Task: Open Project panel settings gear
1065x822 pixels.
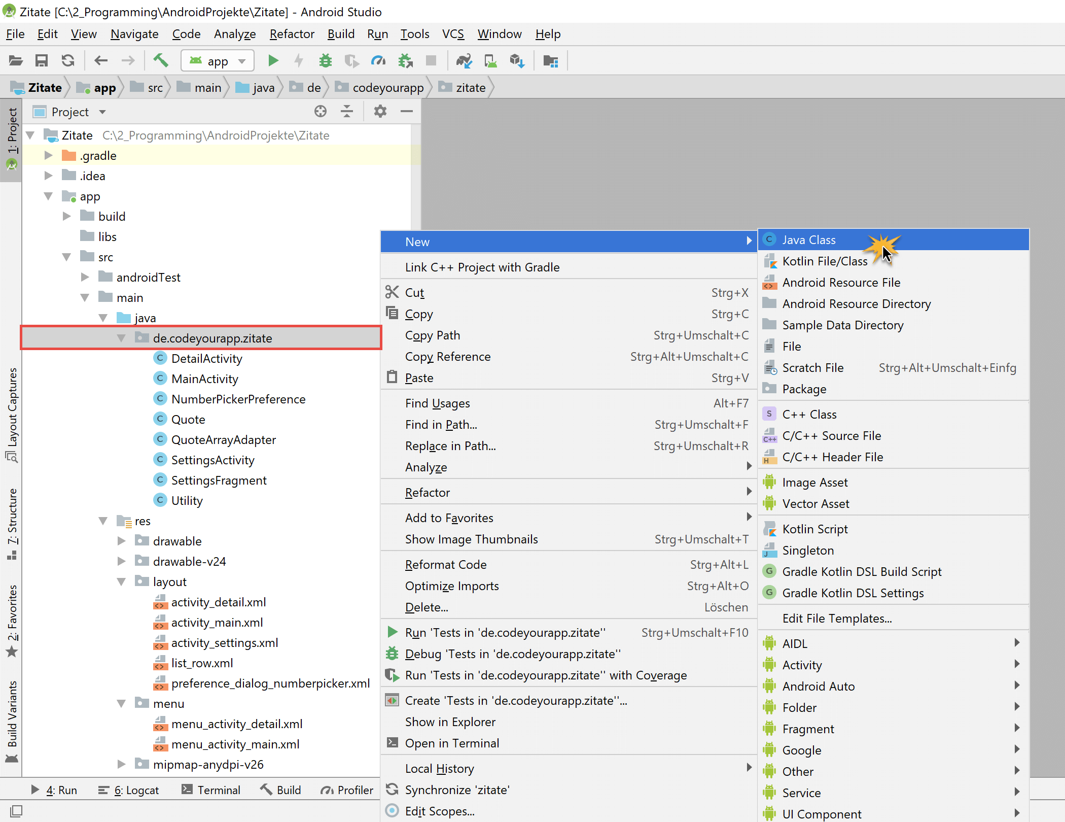Action: (380, 111)
